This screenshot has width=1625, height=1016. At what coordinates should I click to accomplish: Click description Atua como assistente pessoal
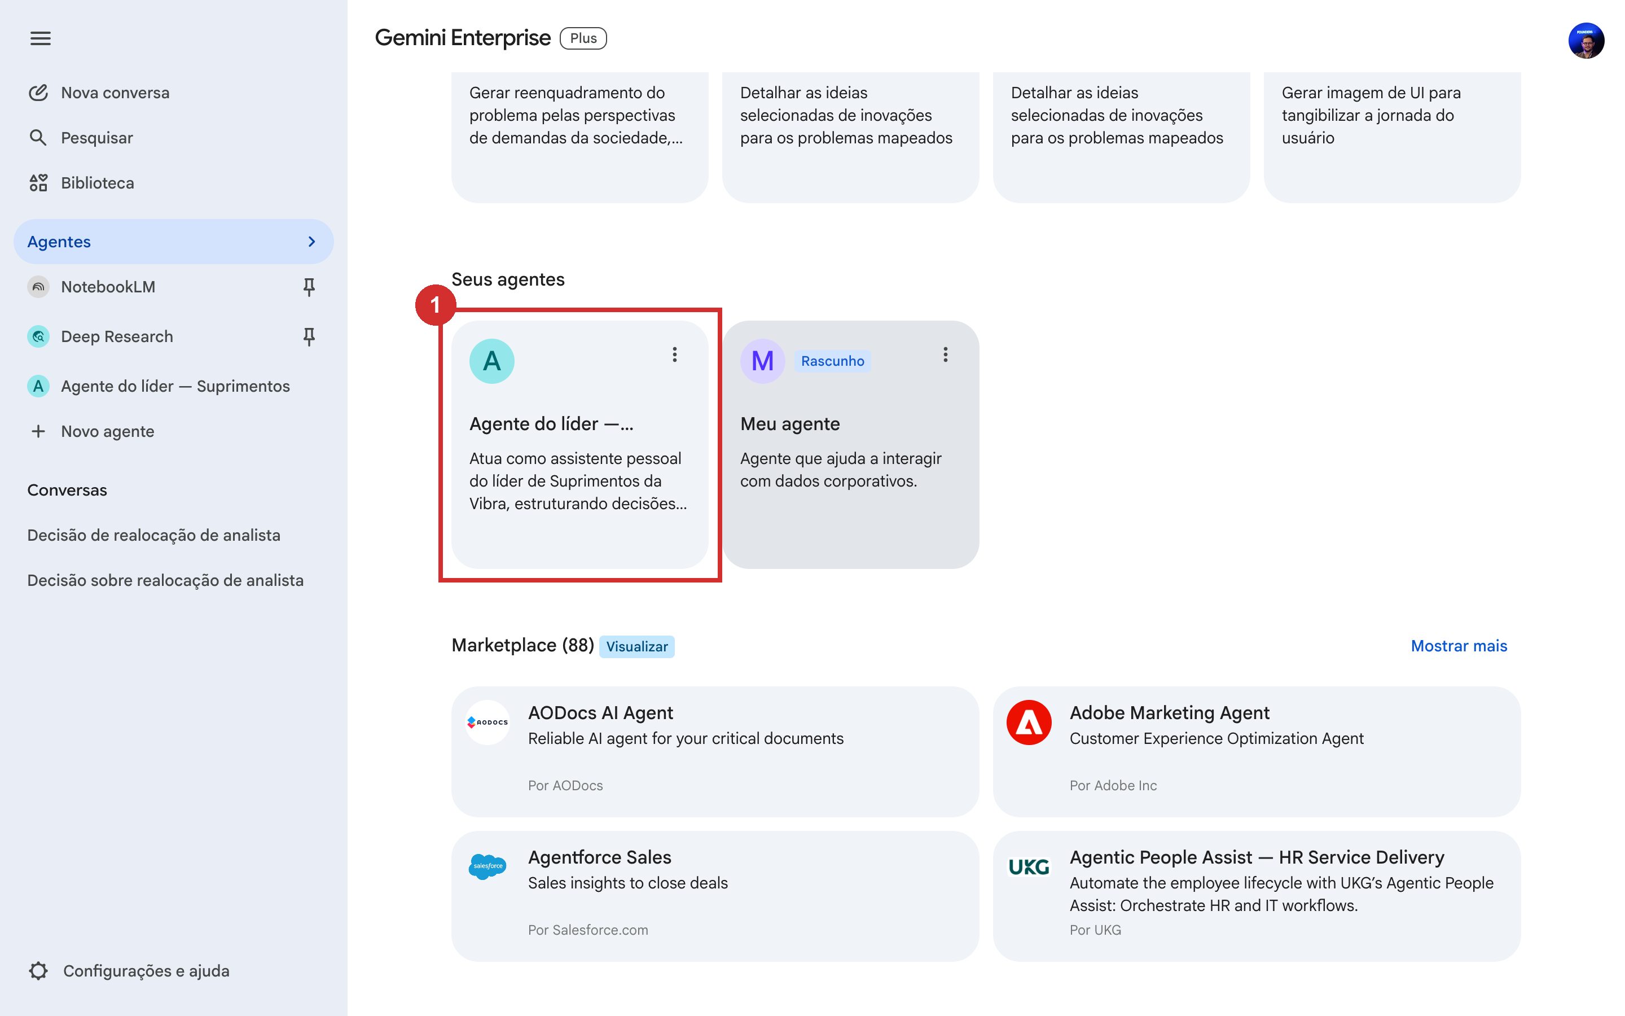578,481
